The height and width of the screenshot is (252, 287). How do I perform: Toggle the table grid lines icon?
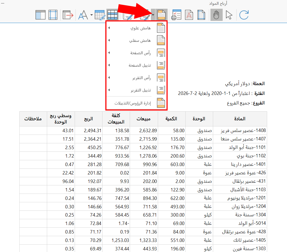[112, 15]
